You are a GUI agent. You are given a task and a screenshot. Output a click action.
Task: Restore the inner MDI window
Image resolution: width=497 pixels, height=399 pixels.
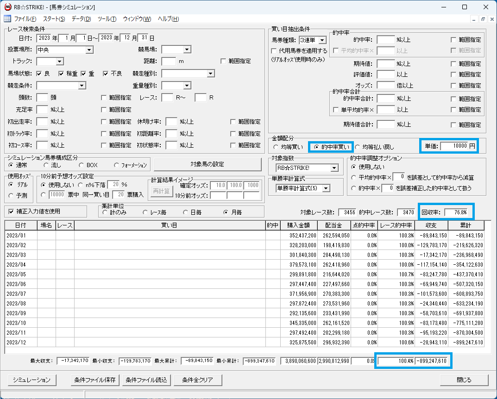point(483,19)
